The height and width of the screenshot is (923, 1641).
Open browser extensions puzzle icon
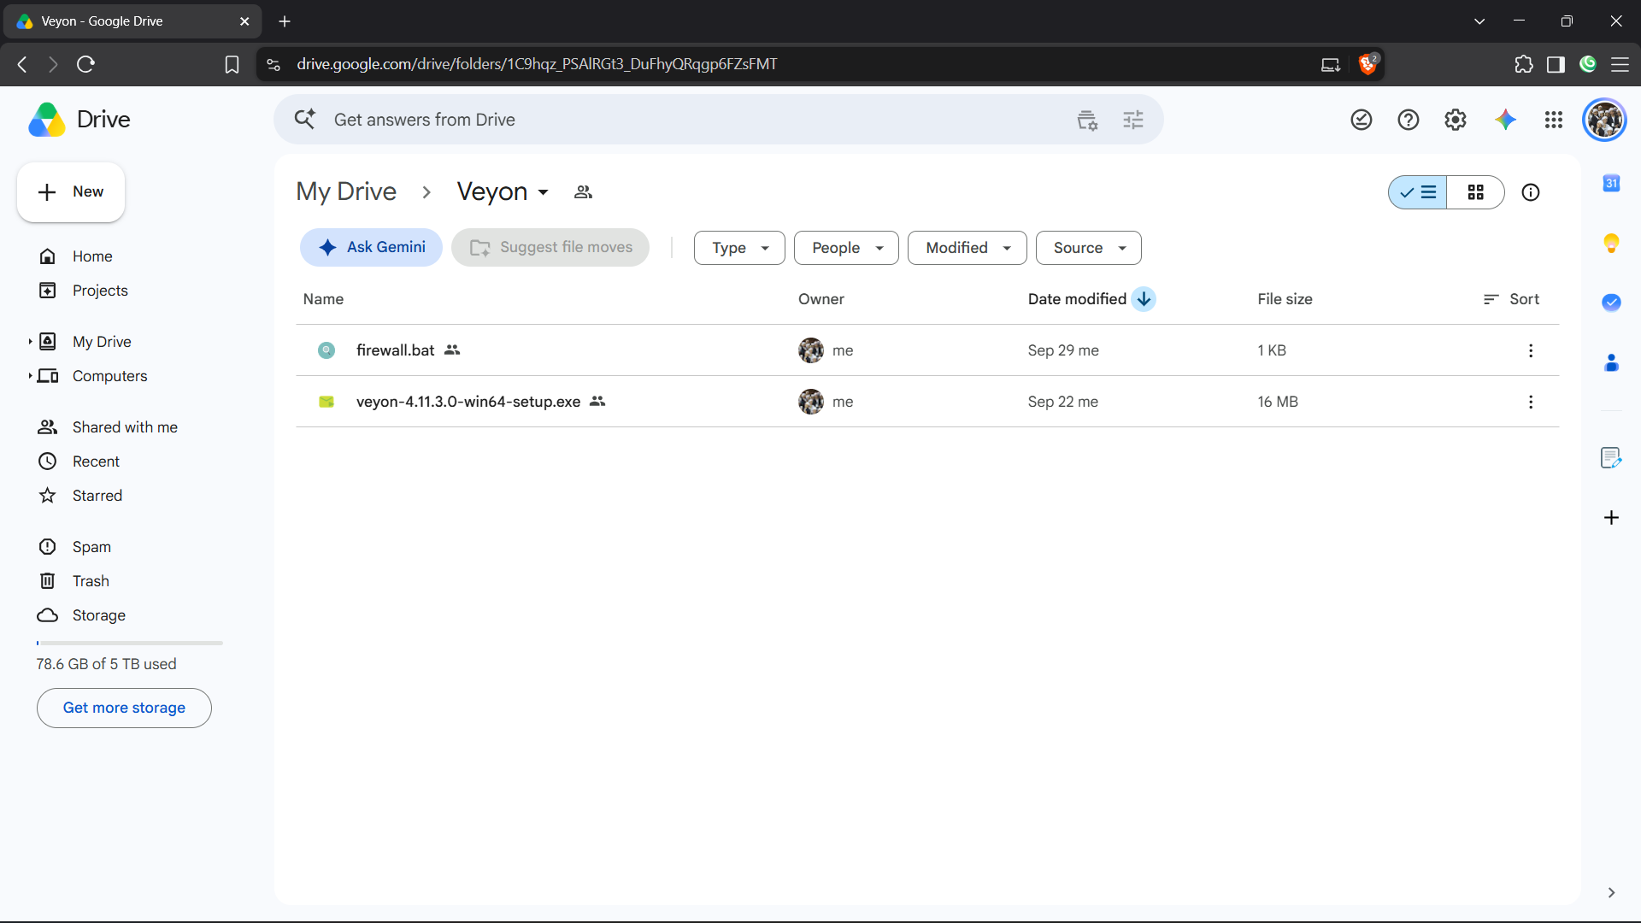pyautogui.click(x=1524, y=64)
